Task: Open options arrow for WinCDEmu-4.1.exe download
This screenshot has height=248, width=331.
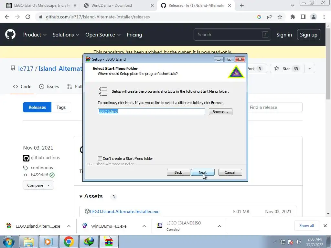Action: click(x=144, y=226)
